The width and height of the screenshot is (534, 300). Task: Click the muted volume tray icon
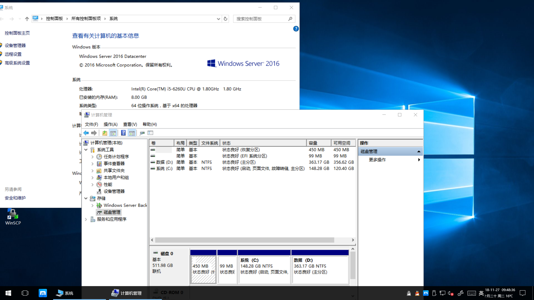(451, 293)
